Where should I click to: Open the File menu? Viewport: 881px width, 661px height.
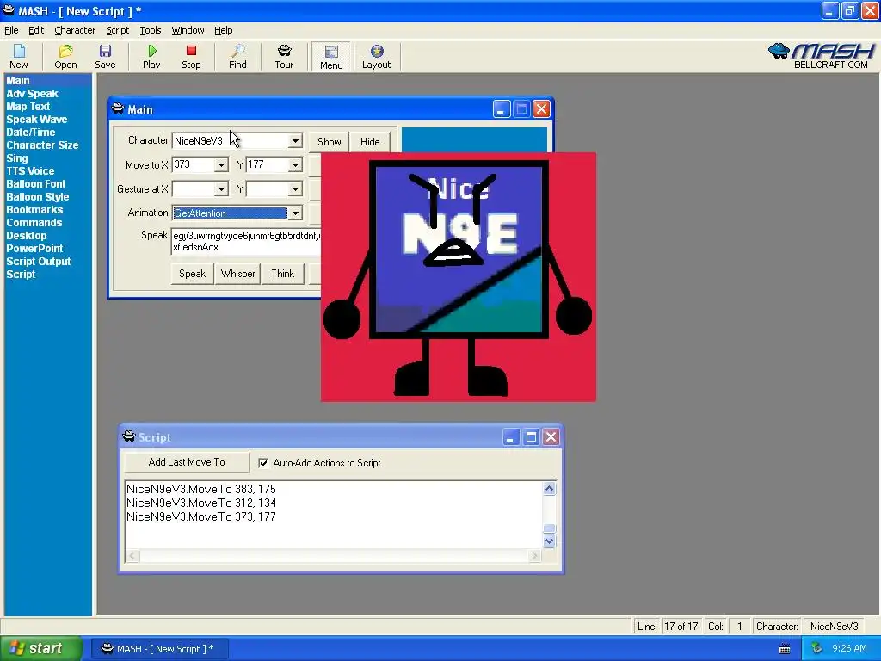coord(11,30)
